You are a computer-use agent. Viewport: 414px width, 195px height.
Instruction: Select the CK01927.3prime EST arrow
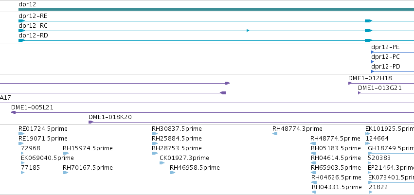tap(162, 163)
